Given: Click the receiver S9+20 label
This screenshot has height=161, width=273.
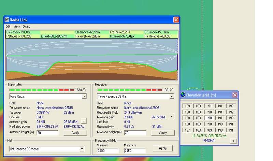Looking at the screenshot, I should click(169, 90).
